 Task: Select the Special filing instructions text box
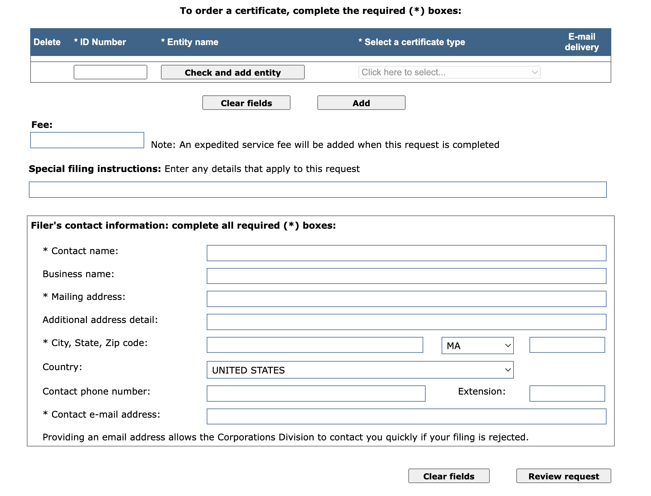click(x=317, y=189)
